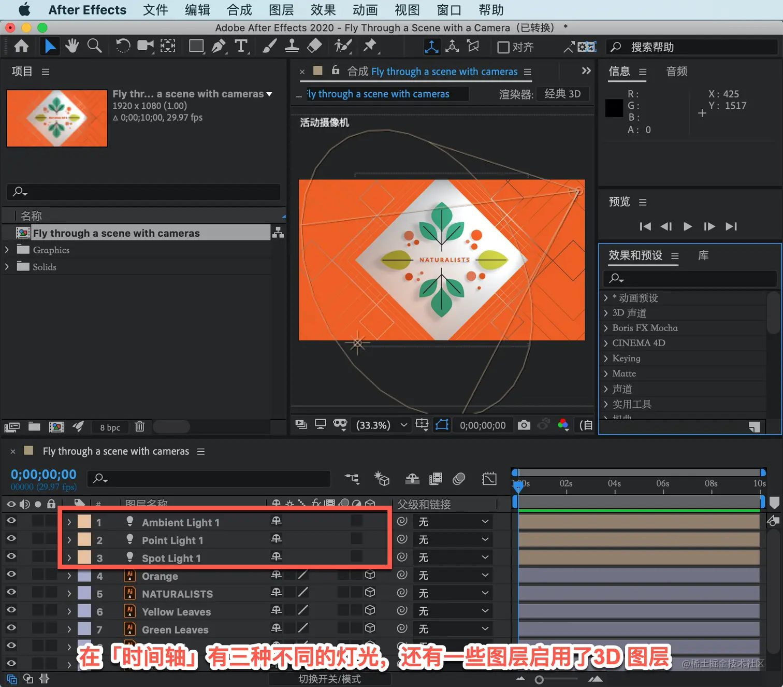Image resolution: width=783 pixels, height=687 pixels.
Task: Select the Eraser tool
Action: 314,47
